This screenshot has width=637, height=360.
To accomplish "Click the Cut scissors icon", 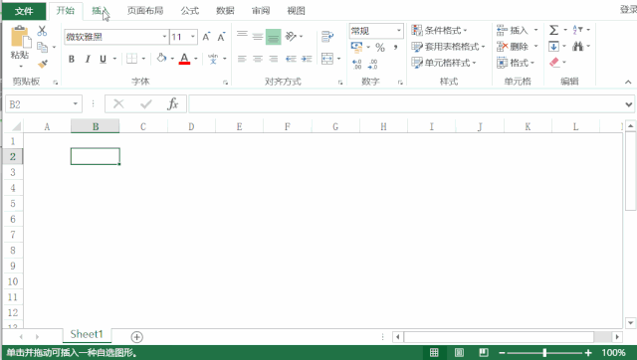I will coord(42,31).
